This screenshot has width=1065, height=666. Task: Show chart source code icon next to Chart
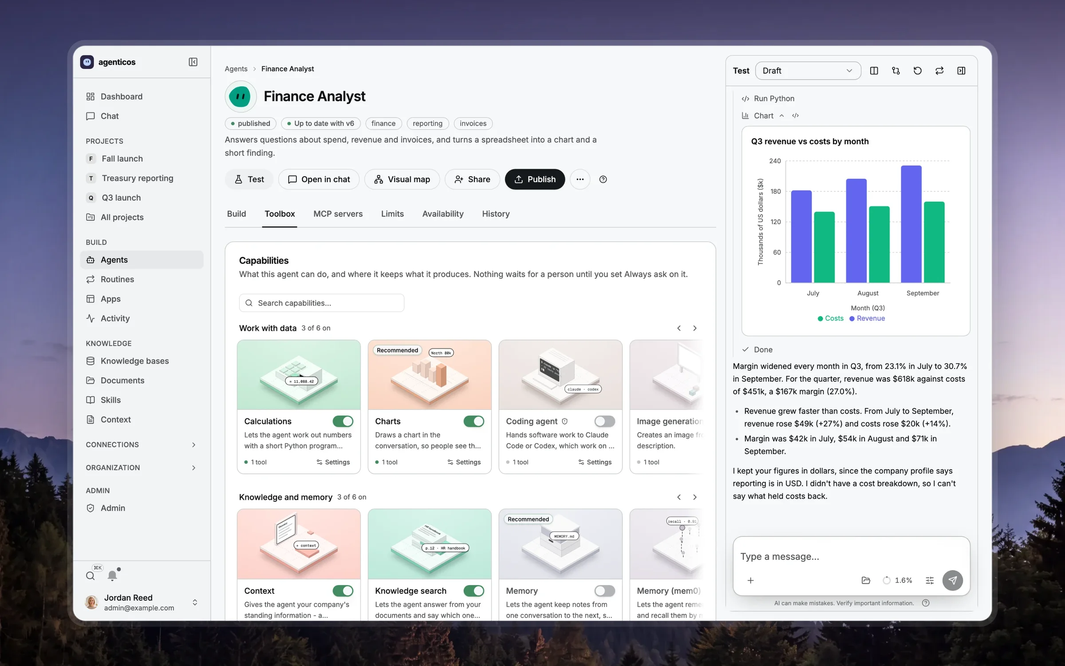(795, 115)
